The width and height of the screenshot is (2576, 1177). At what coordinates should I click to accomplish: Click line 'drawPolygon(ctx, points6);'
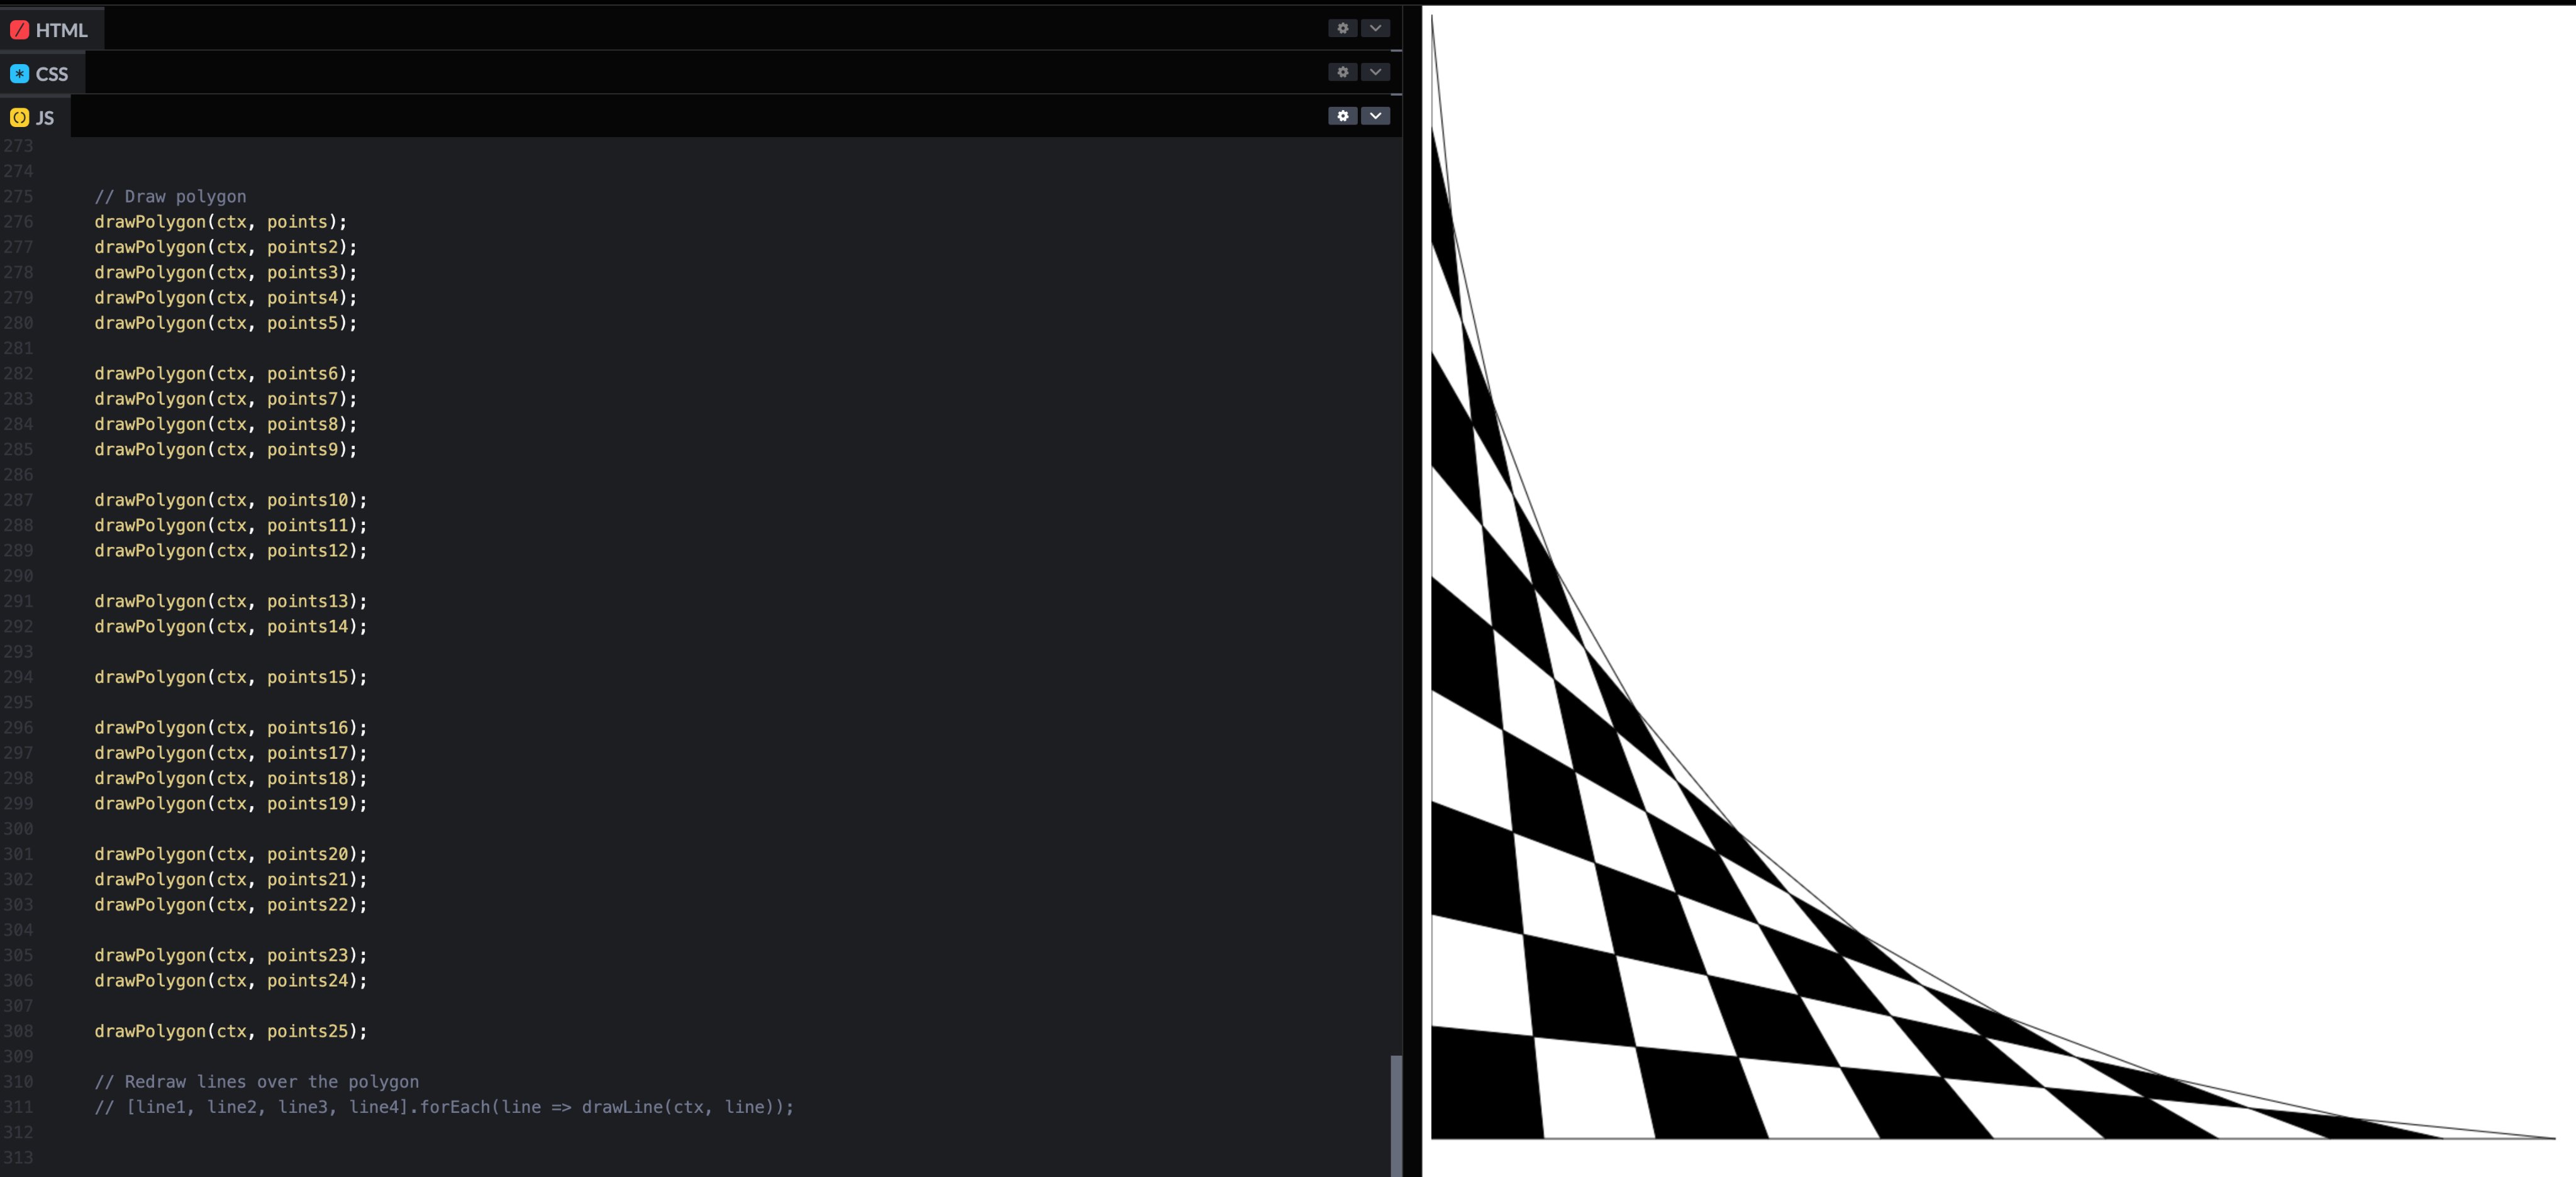click(226, 374)
